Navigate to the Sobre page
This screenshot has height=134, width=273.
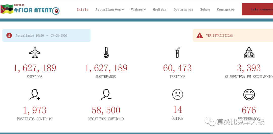205,10
